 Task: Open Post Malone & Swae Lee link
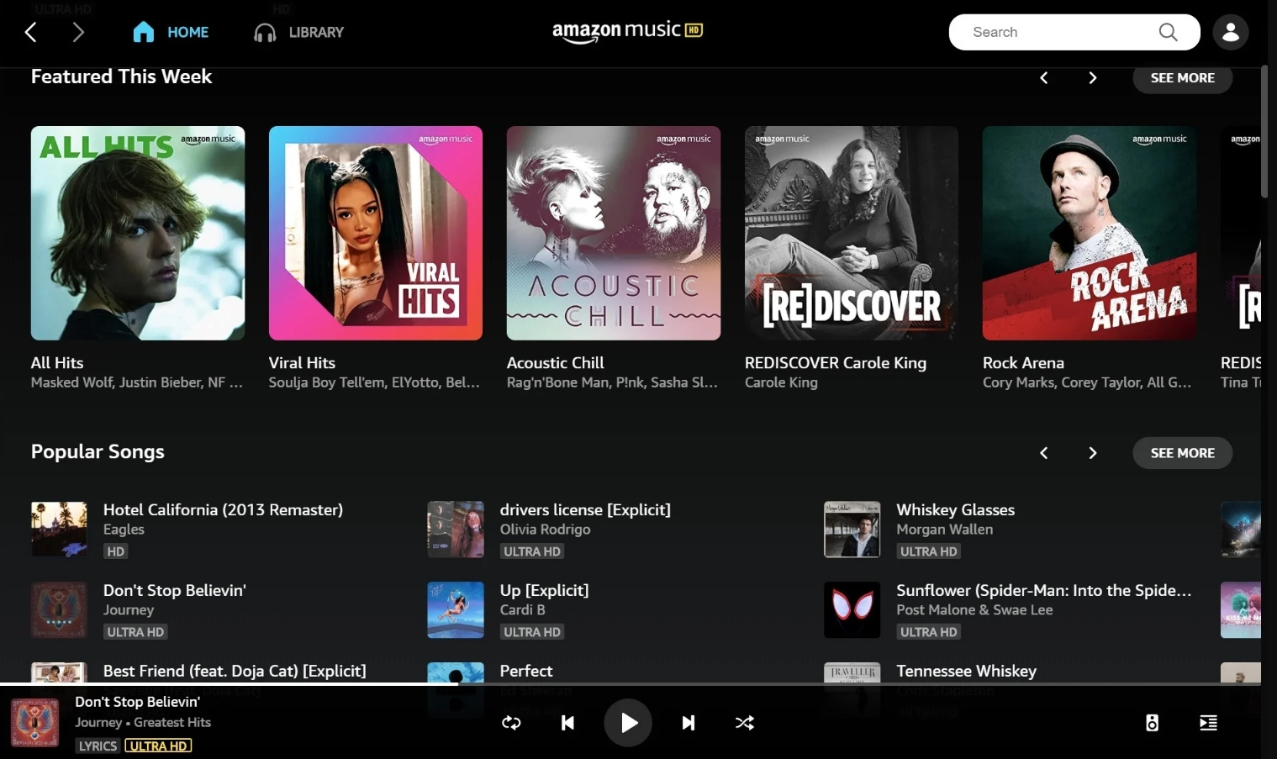click(974, 610)
